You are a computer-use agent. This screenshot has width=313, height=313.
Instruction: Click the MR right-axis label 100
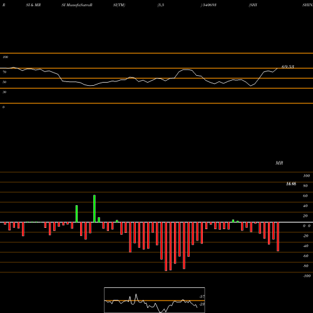pos(306,176)
